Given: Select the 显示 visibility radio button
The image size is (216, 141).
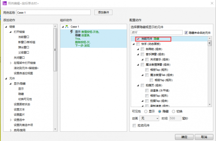Looking at the screenshot, I should click(x=146, y=112).
